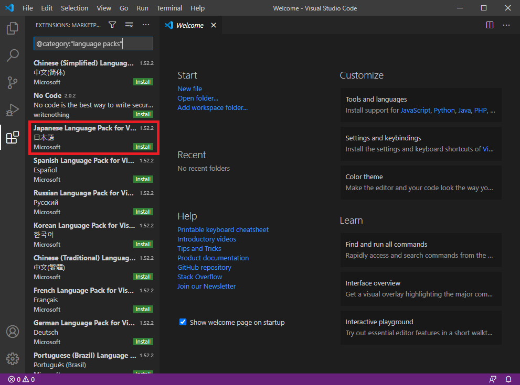The height and width of the screenshot is (385, 520).
Task: Open the Terminal menu
Action: [169, 8]
